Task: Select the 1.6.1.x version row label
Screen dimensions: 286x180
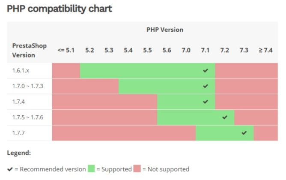Action: tap(21, 71)
